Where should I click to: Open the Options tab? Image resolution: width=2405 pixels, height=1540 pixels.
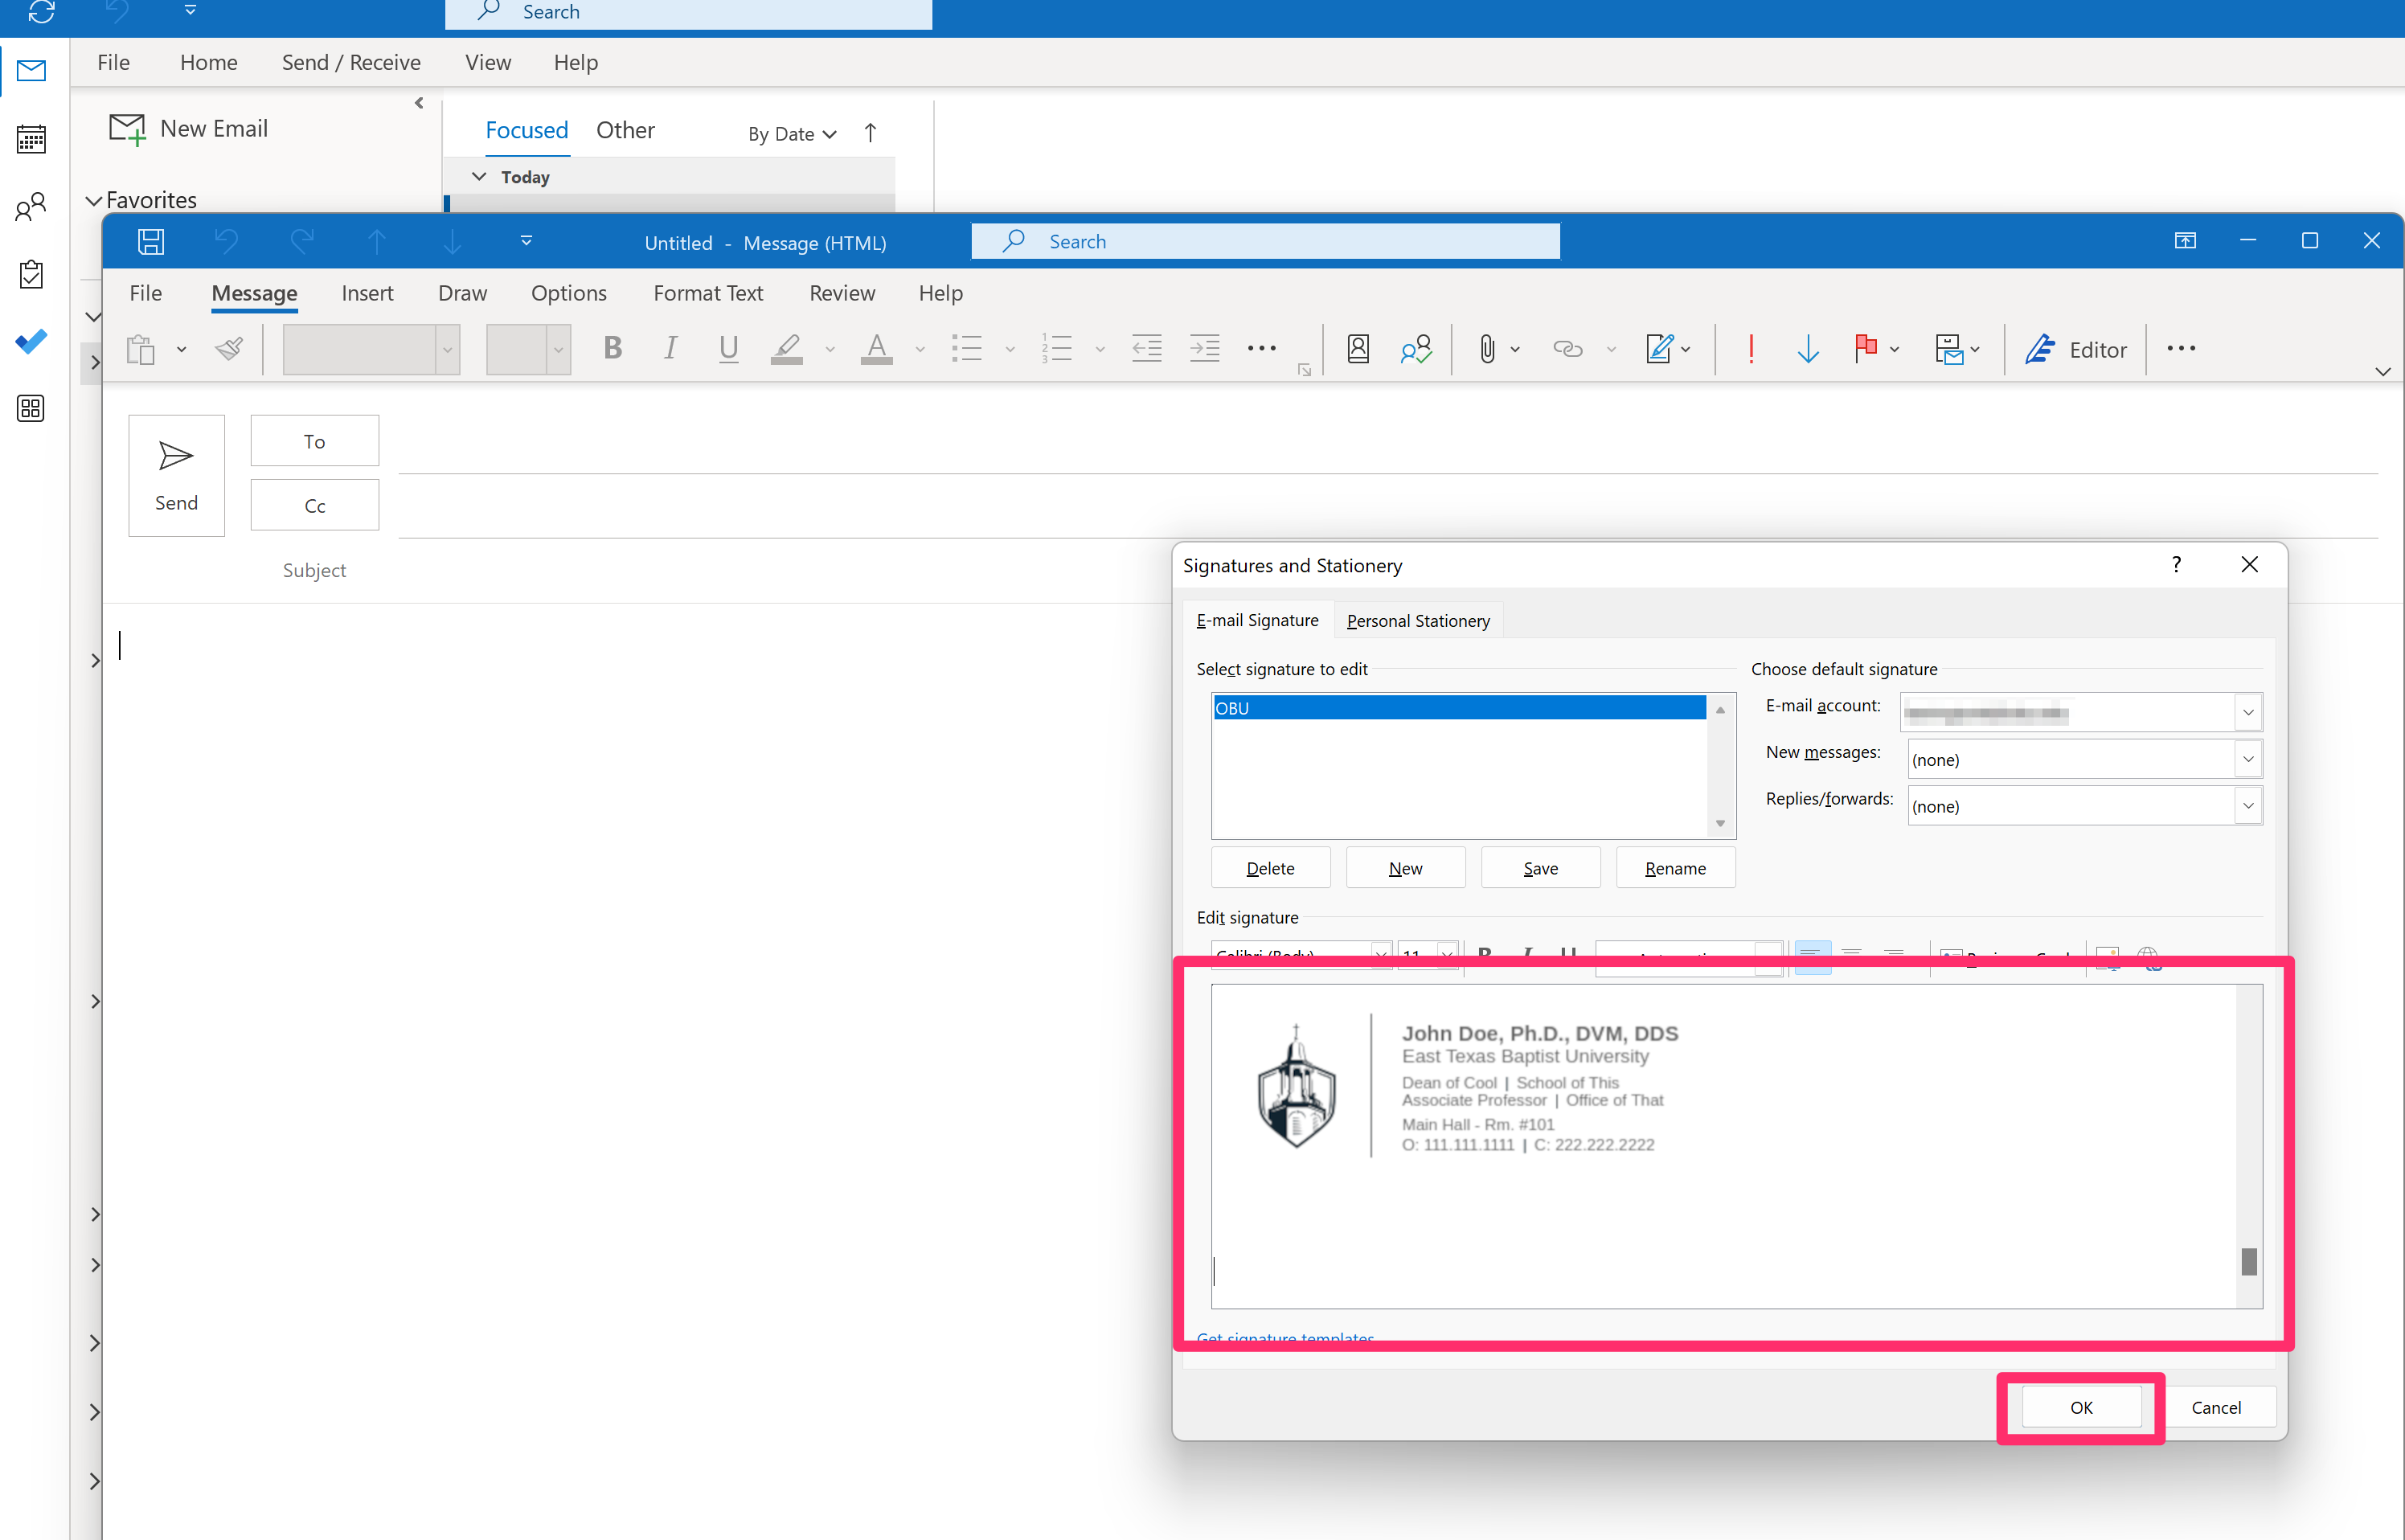click(568, 293)
